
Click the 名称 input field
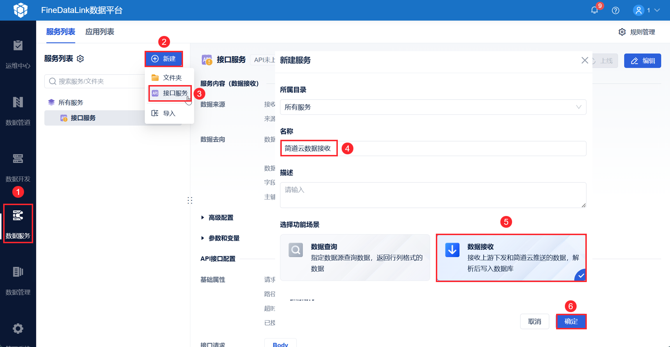433,148
